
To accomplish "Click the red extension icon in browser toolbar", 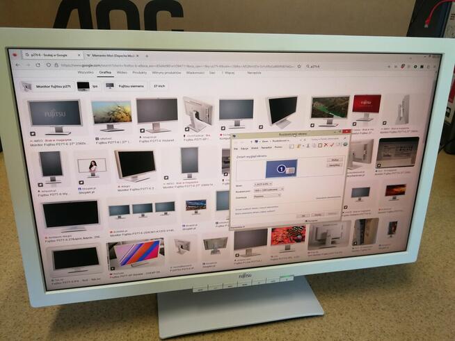I will [x=402, y=67].
